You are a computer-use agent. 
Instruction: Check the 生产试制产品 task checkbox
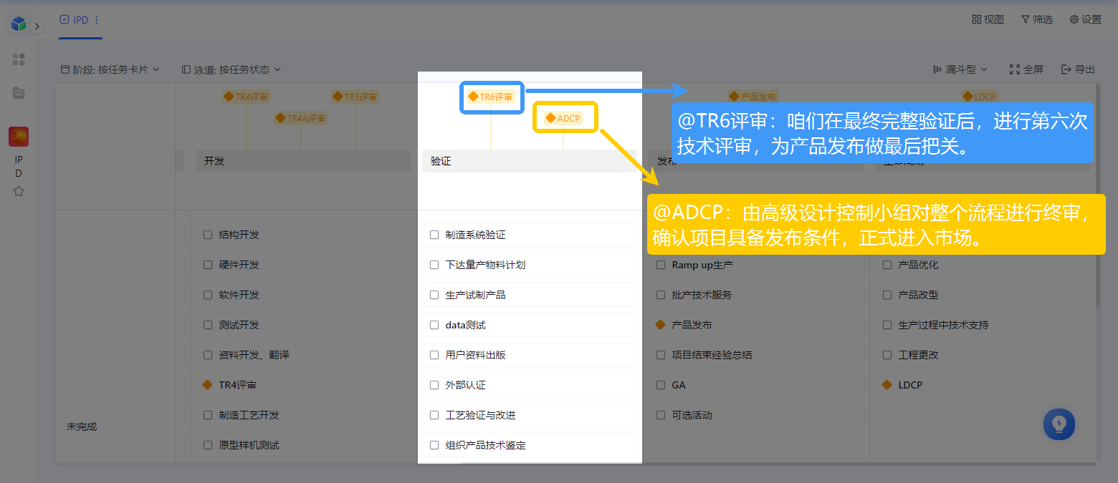tap(434, 295)
